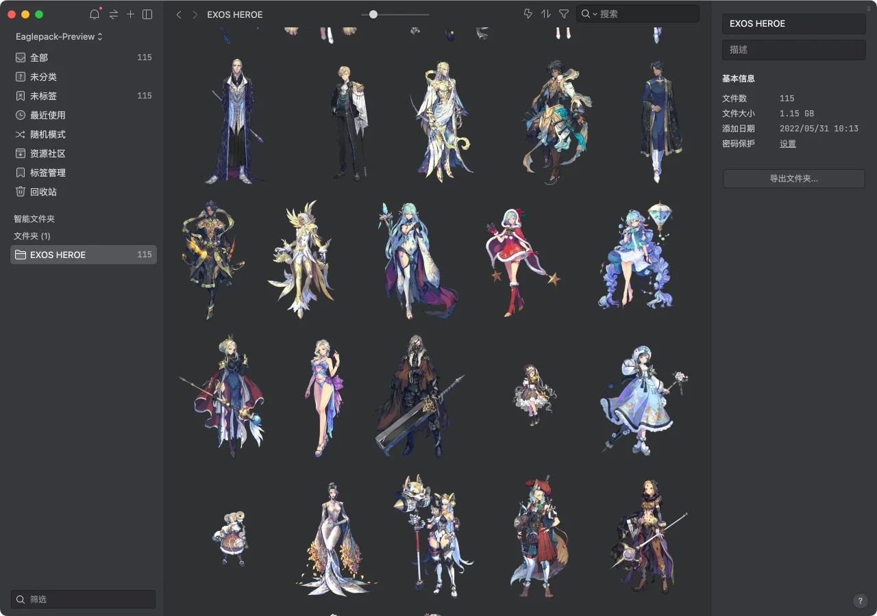877x616 pixels.
Task: Select the woman in purple and pink swimsuit thumbnail
Action: click(325, 397)
